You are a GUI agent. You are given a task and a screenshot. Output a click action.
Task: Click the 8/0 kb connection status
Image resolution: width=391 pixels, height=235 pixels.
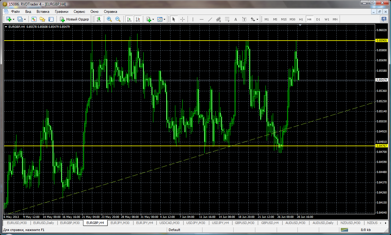[366, 230]
